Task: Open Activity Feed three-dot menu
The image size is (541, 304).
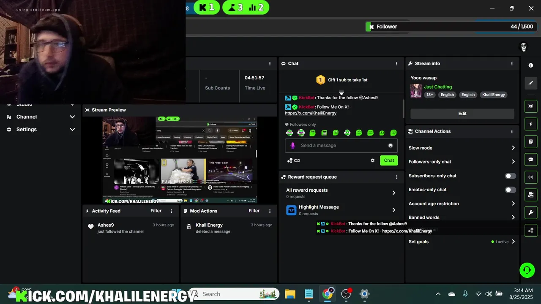Action: click(172, 211)
